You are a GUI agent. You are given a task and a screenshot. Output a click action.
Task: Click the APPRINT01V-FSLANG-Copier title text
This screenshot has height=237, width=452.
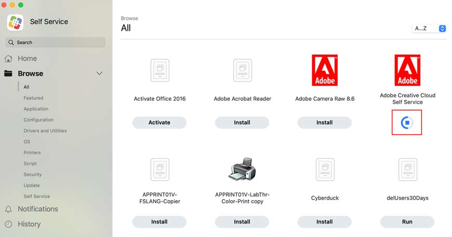[159, 198]
